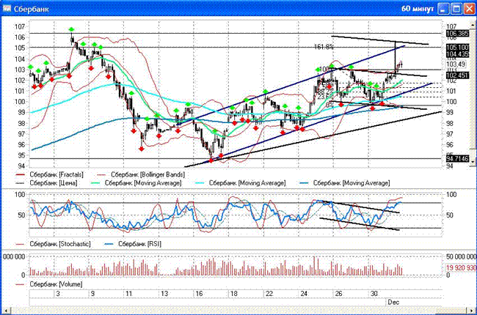
Task: Close the Сбербанк chart window
Action: pos(469,9)
